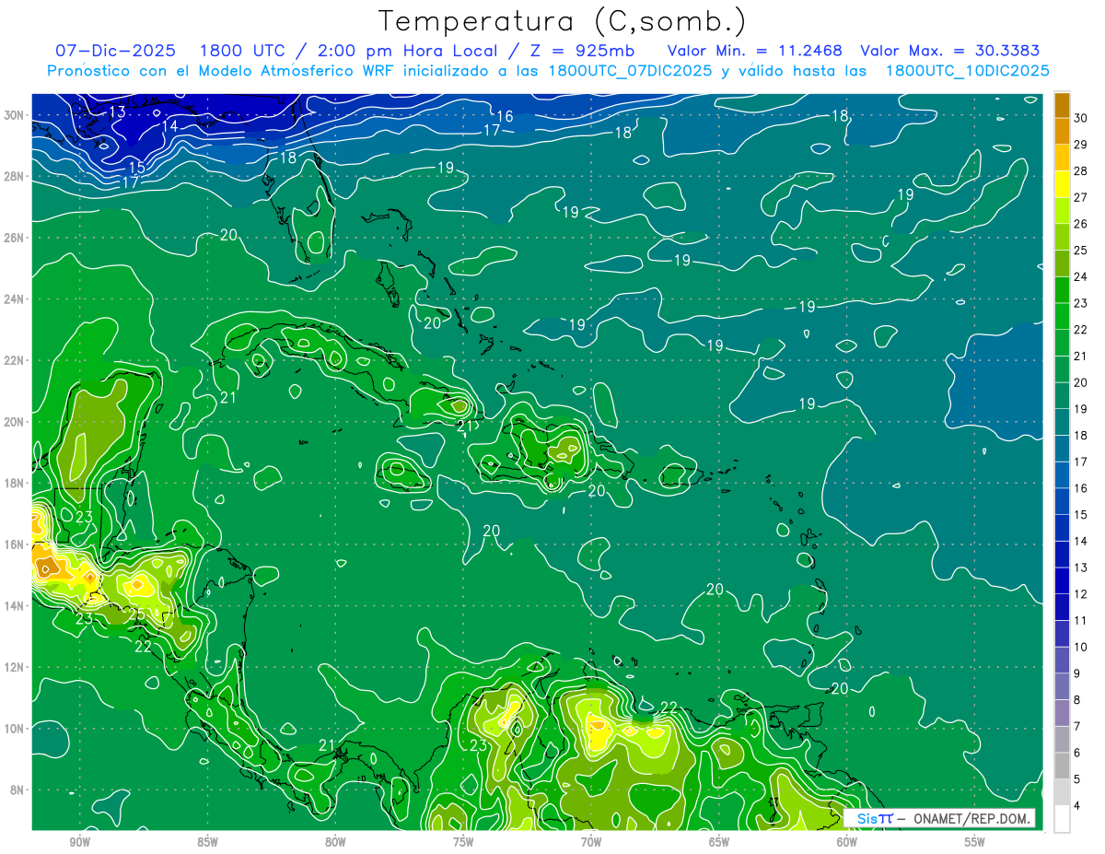Click the '14' contour label on the map
This screenshot has width=1105, height=854.
coord(169,126)
